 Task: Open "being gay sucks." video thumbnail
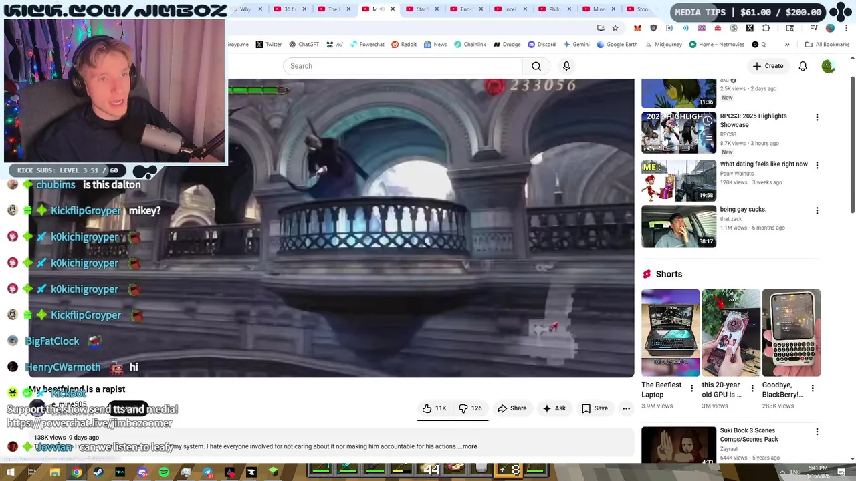(x=679, y=226)
